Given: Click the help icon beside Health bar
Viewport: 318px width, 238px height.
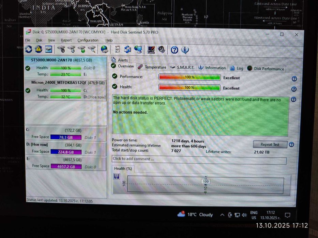Looking at the screenshot, I should (x=294, y=89).
